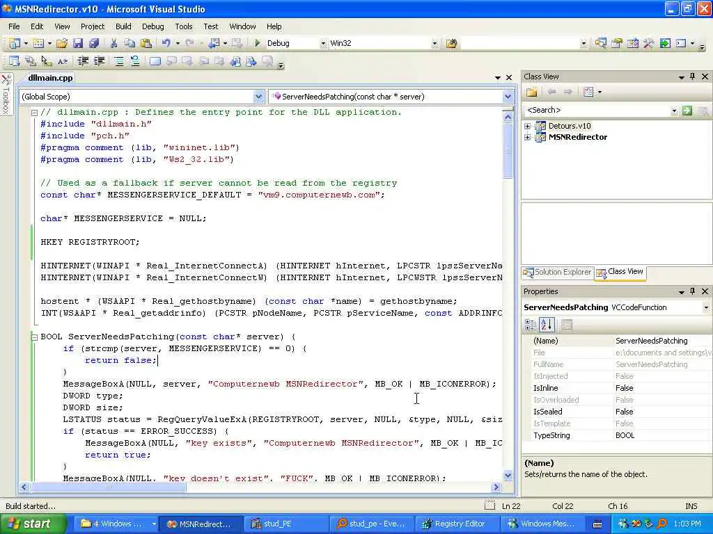
Task: Sort properties alphabetically
Action: tap(546, 325)
